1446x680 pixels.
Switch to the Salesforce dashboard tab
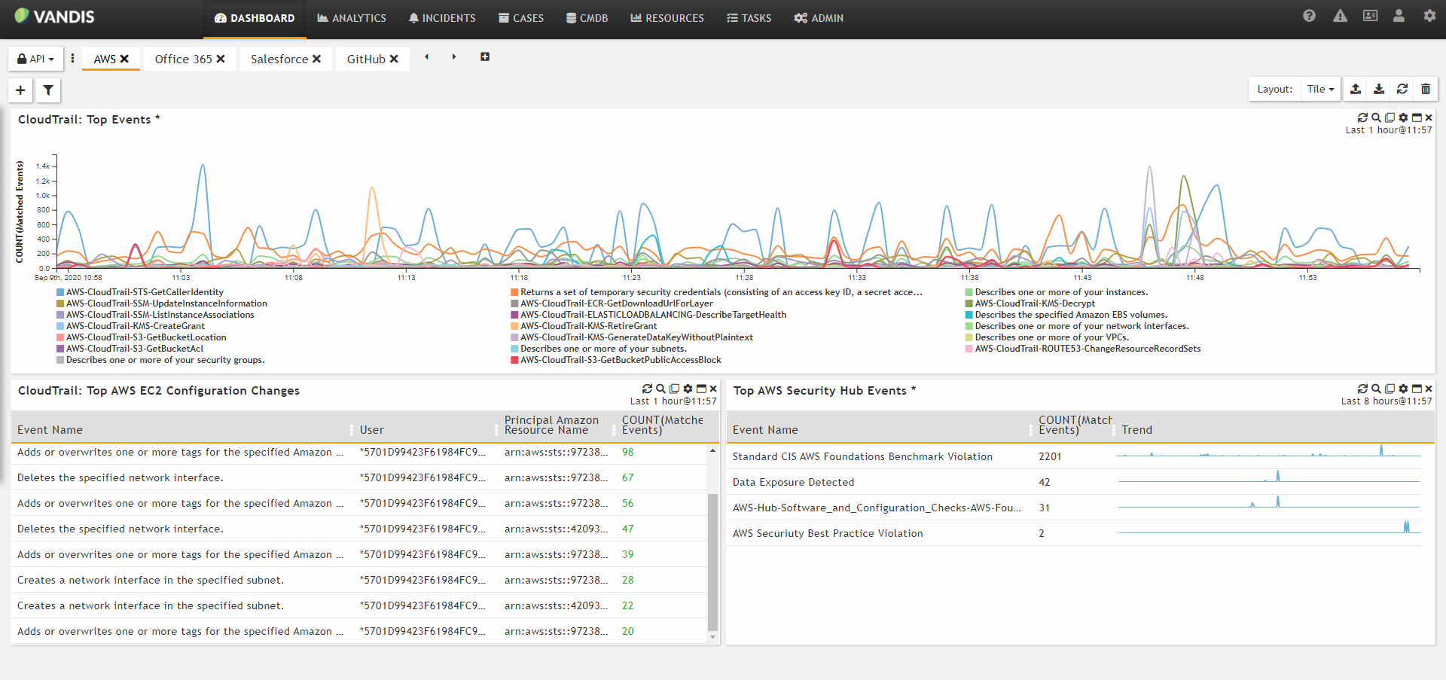[x=279, y=59]
